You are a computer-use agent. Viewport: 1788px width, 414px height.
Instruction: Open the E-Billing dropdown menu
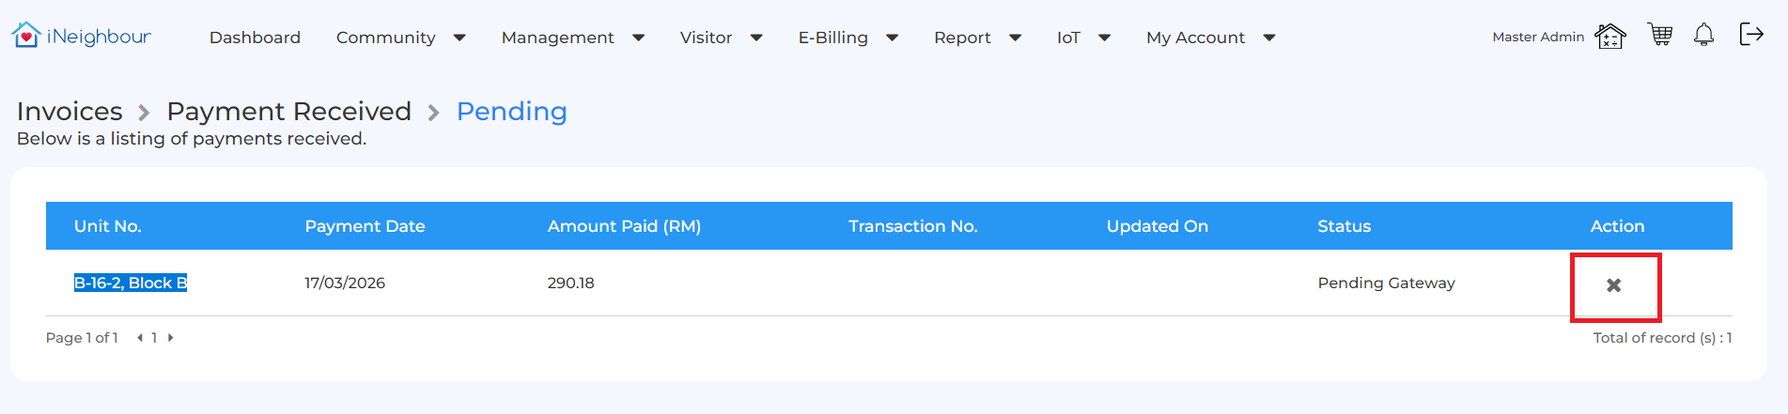click(847, 38)
